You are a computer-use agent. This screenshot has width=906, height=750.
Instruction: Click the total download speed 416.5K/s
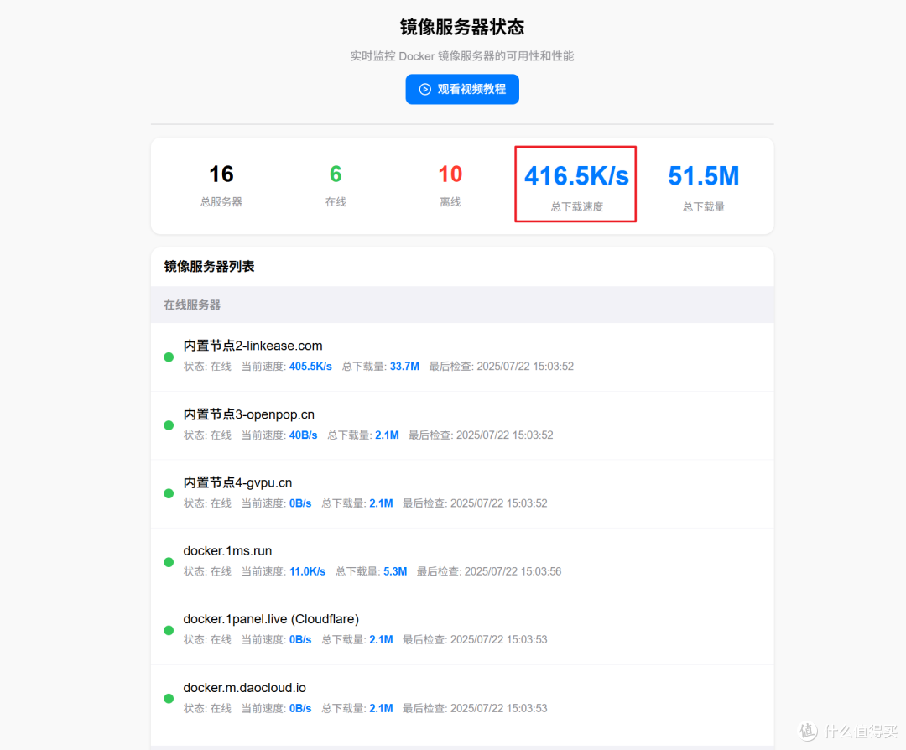pyautogui.click(x=576, y=176)
